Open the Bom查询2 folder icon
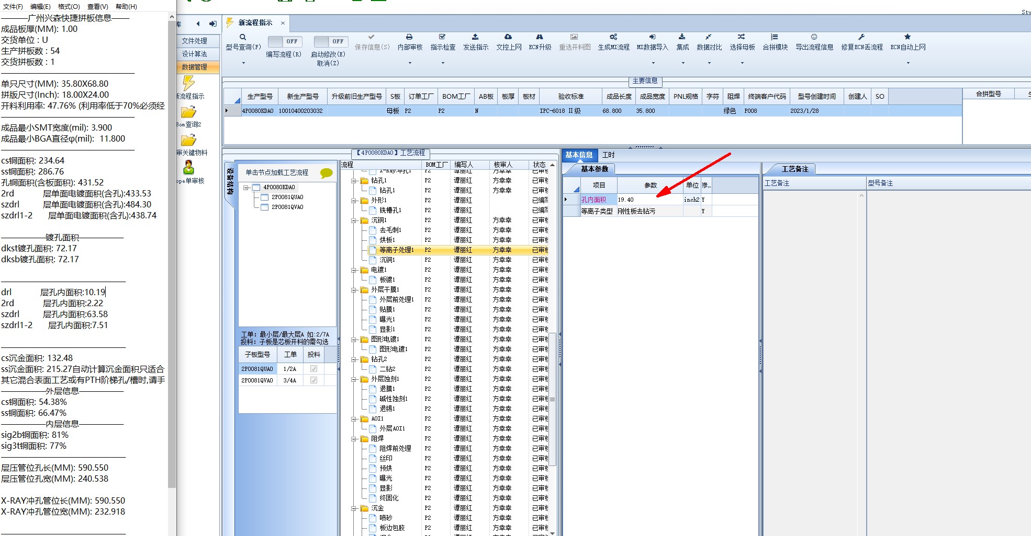 coord(188,112)
